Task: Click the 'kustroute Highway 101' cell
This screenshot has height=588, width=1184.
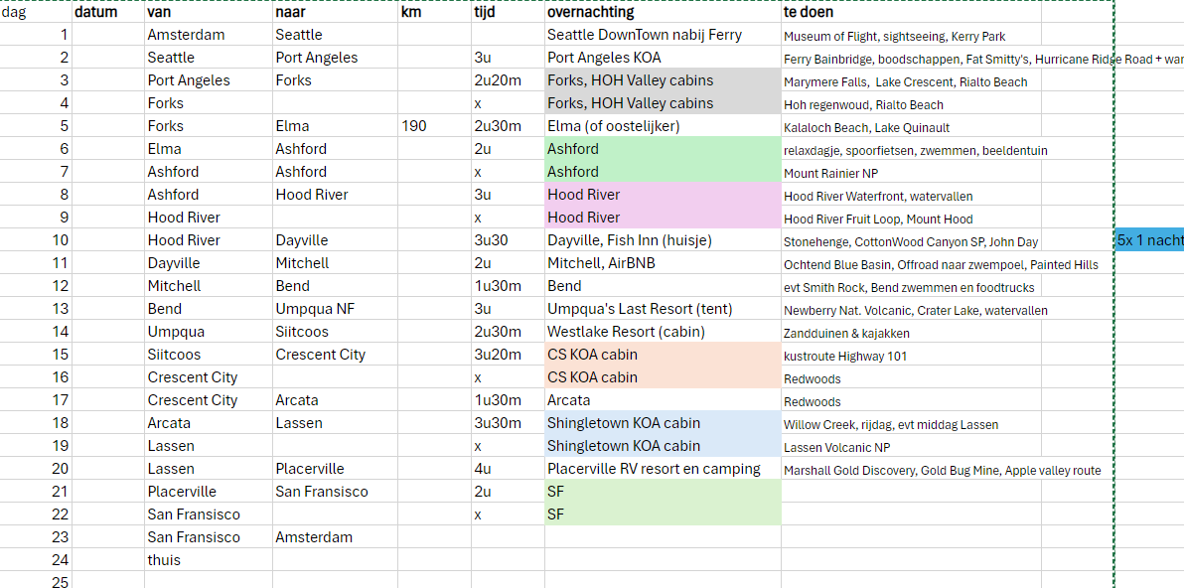Action: tap(910, 356)
